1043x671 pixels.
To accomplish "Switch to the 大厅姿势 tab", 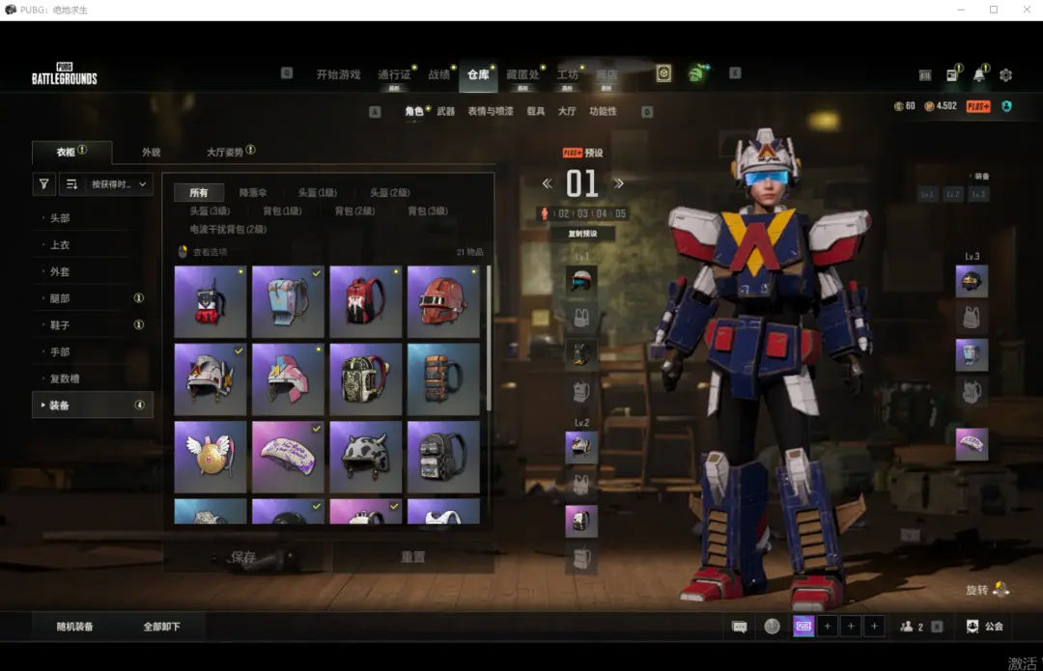I will click(230, 152).
